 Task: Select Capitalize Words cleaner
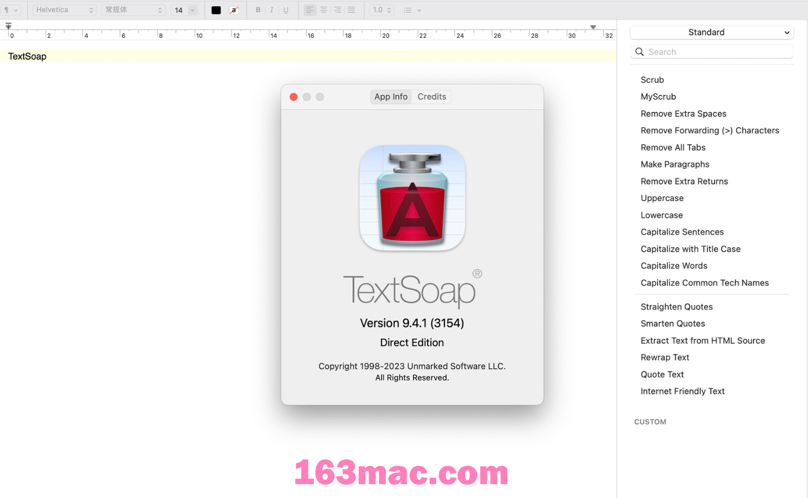(x=674, y=266)
